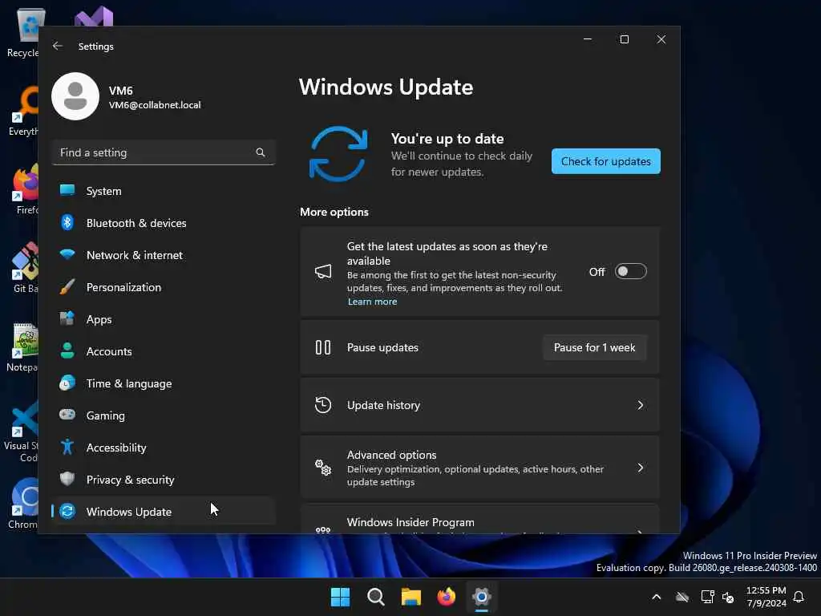This screenshot has height=616, width=821.
Task: Open the notification bell
Action: coord(799,597)
